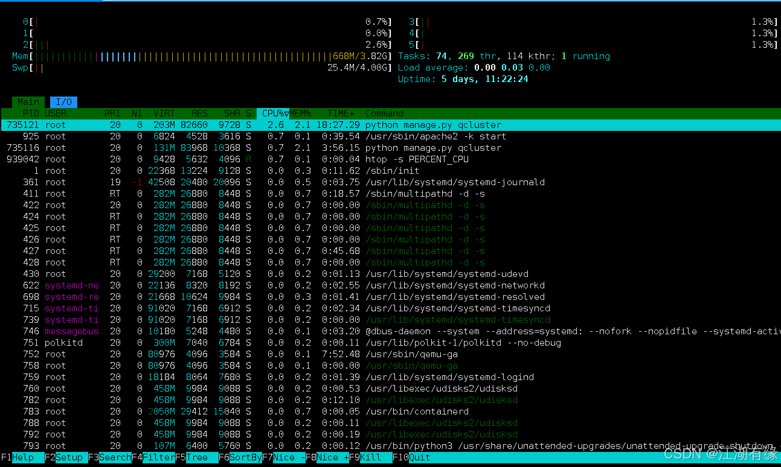Viewport: 781px width, 467px height.
Task: Select the dbus-daemon process row
Action: (390, 331)
